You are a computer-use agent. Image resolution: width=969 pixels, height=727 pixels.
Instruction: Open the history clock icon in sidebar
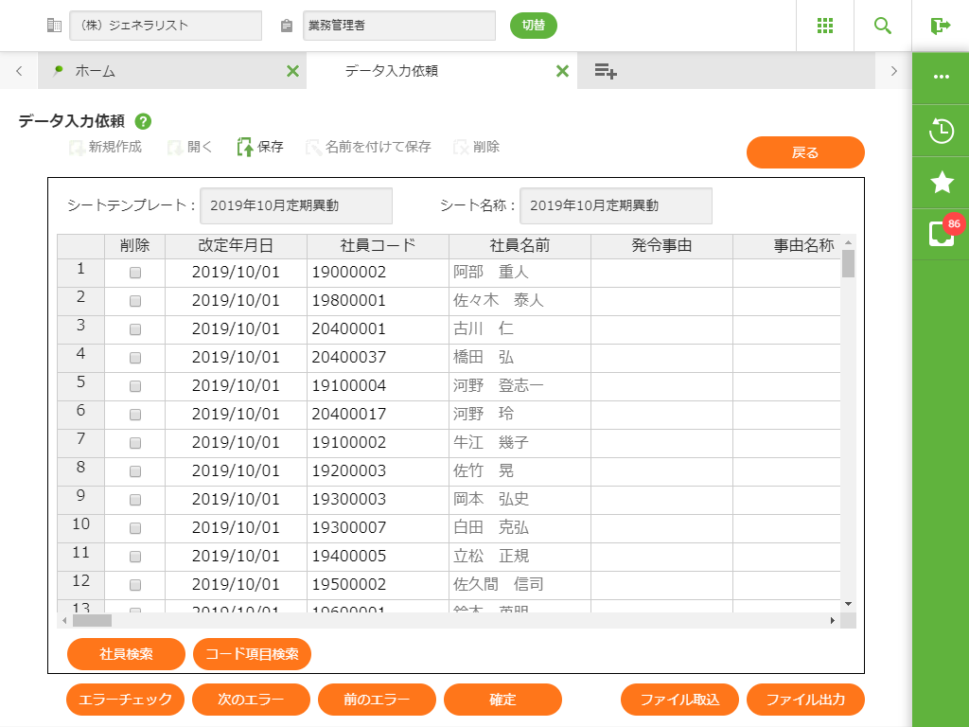941,131
